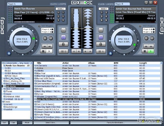Open the Select Drive... dialog
This screenshot has width=164, height=126.
(51, 123)
